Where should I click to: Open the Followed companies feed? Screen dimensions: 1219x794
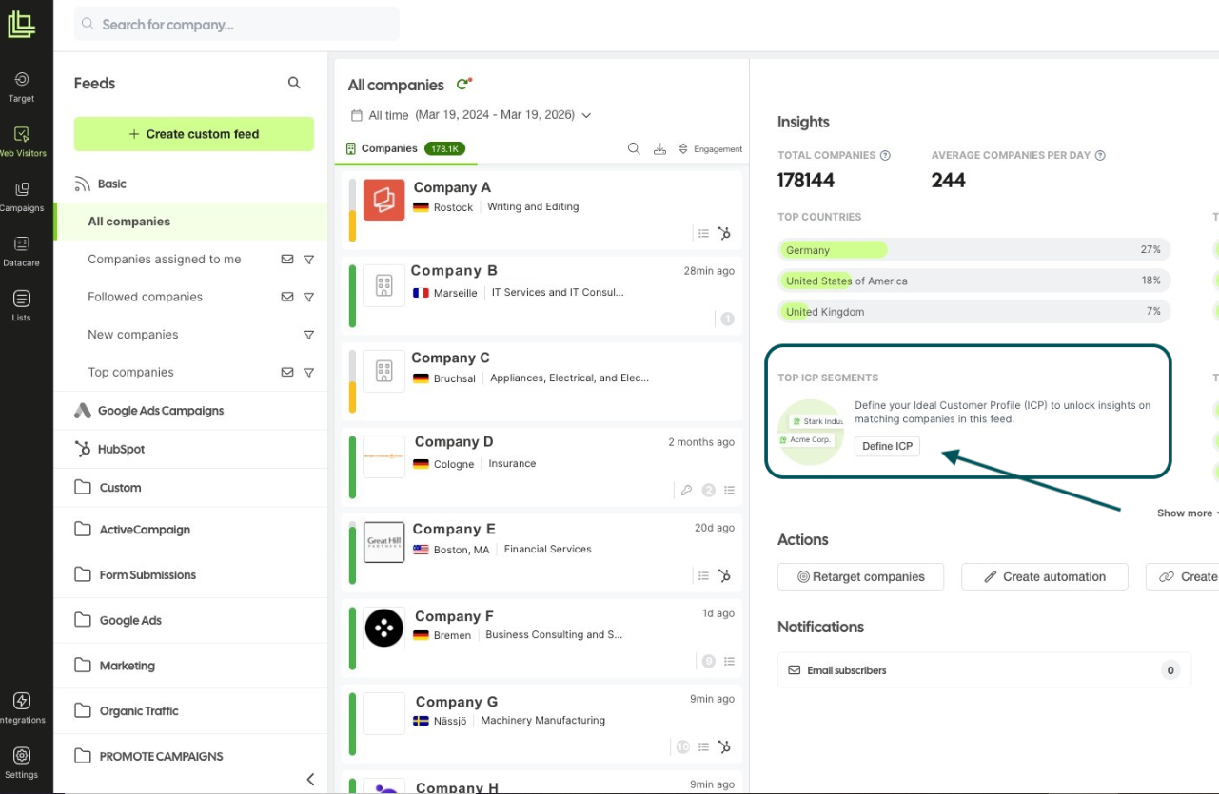(x=146, y=297)
